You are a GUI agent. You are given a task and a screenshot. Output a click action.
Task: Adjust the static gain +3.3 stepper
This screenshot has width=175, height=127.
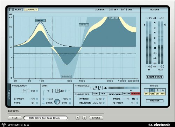click(x=43, y=99)
